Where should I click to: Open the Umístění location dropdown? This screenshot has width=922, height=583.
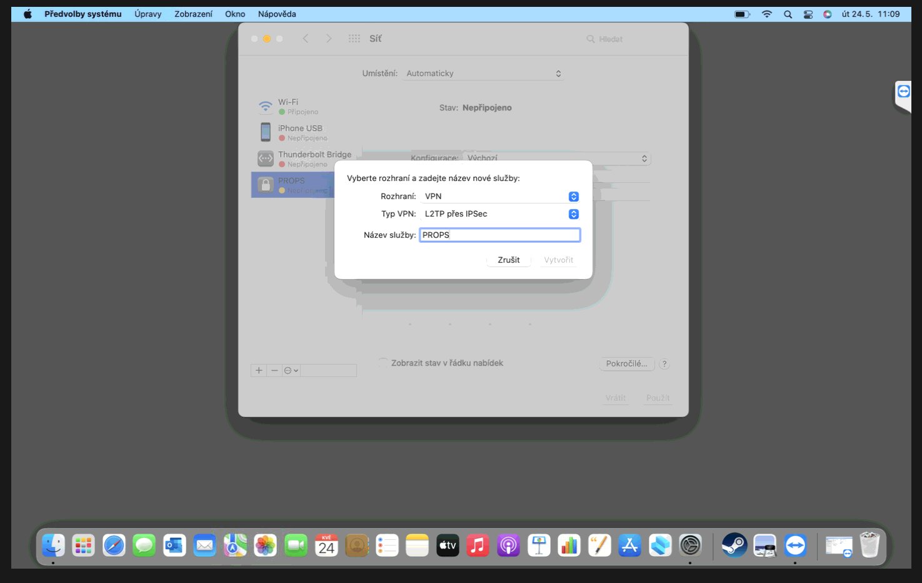click(483, 74)
